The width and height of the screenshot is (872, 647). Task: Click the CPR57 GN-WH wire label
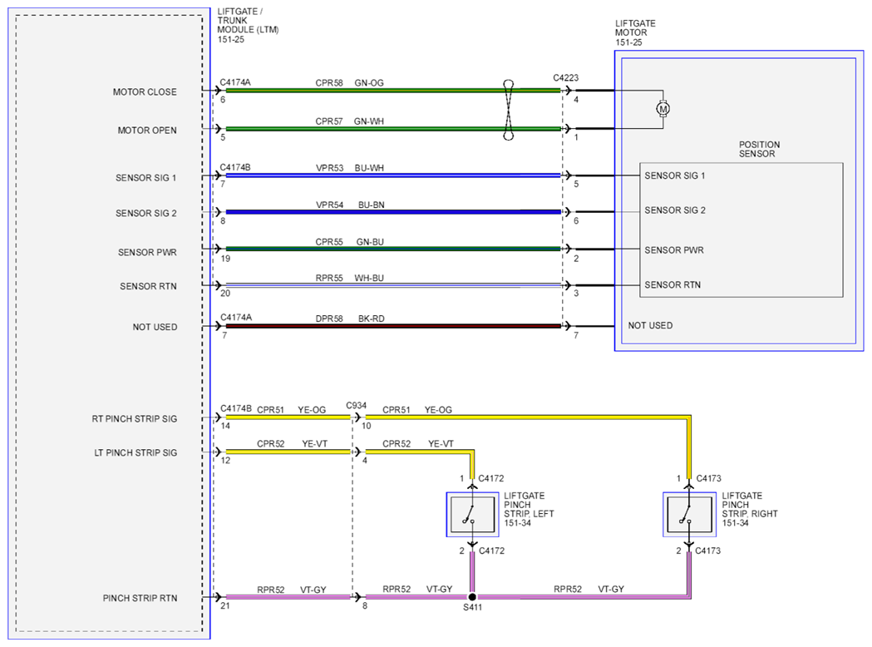[349, 121]
